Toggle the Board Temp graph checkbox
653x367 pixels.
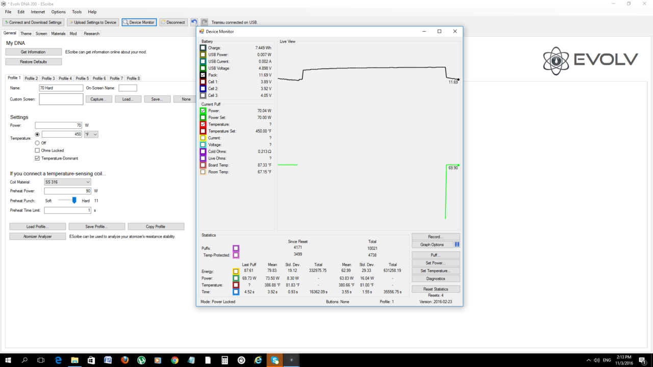point(203,165)
